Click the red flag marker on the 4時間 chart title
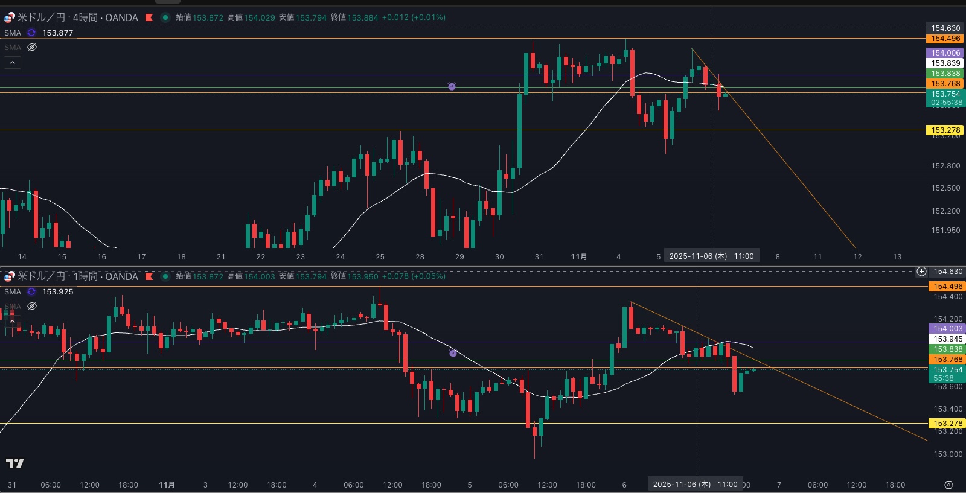 (x=149, y=17)
